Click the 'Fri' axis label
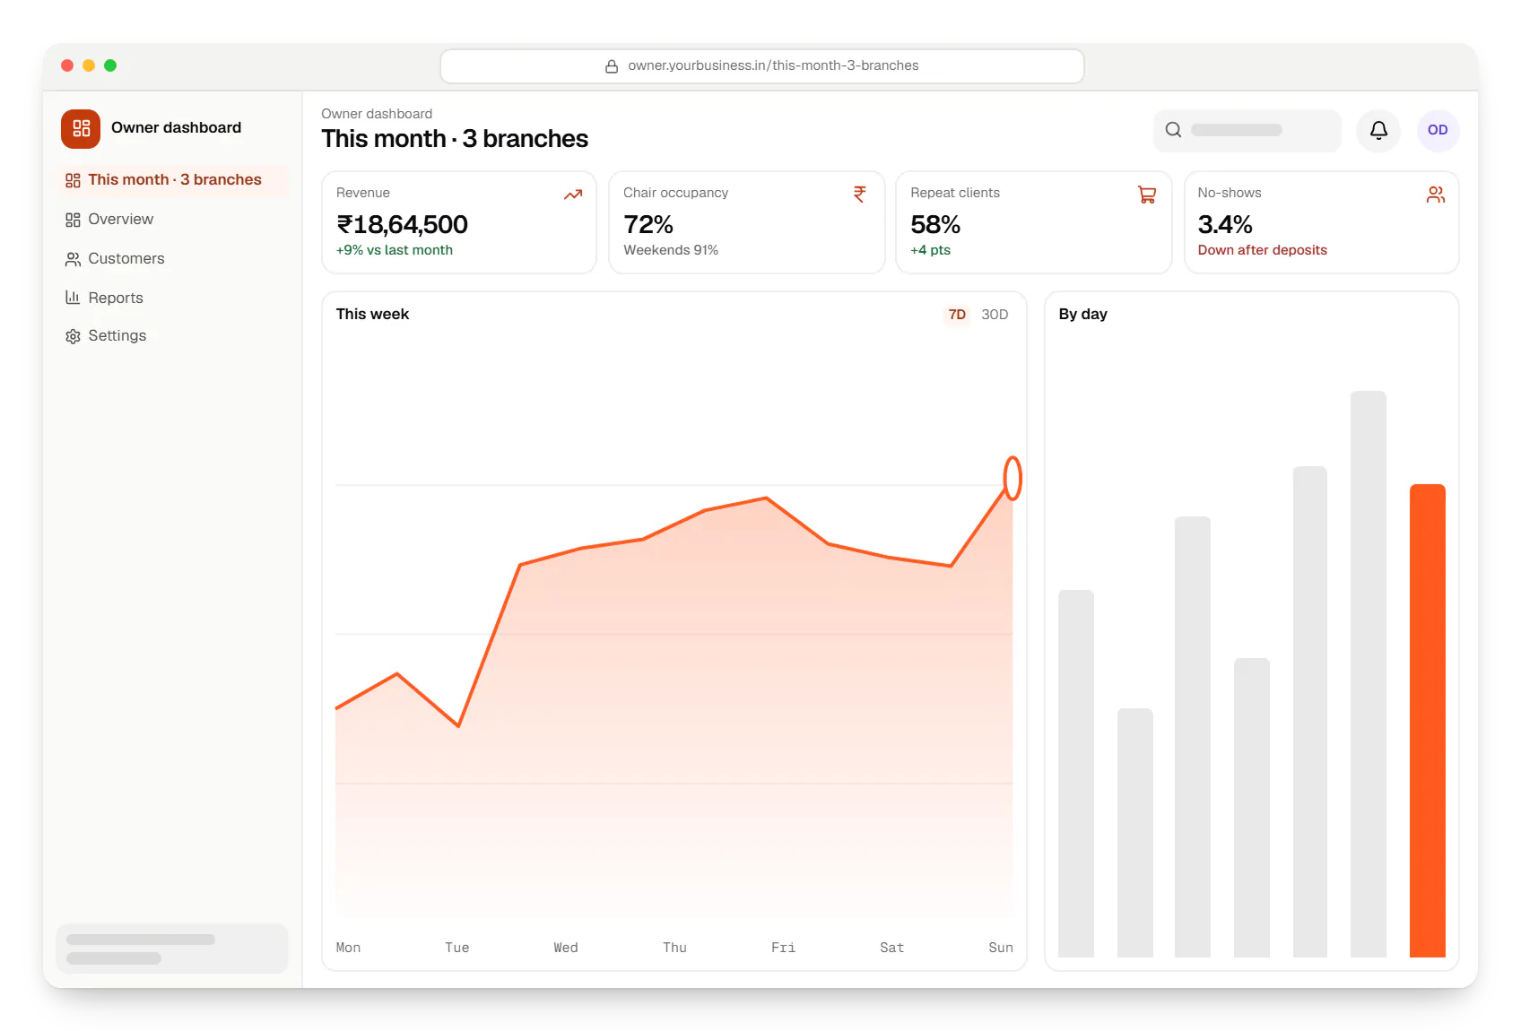The width and height of the screenshot is (1521, 1031). (x=783, y=948)
